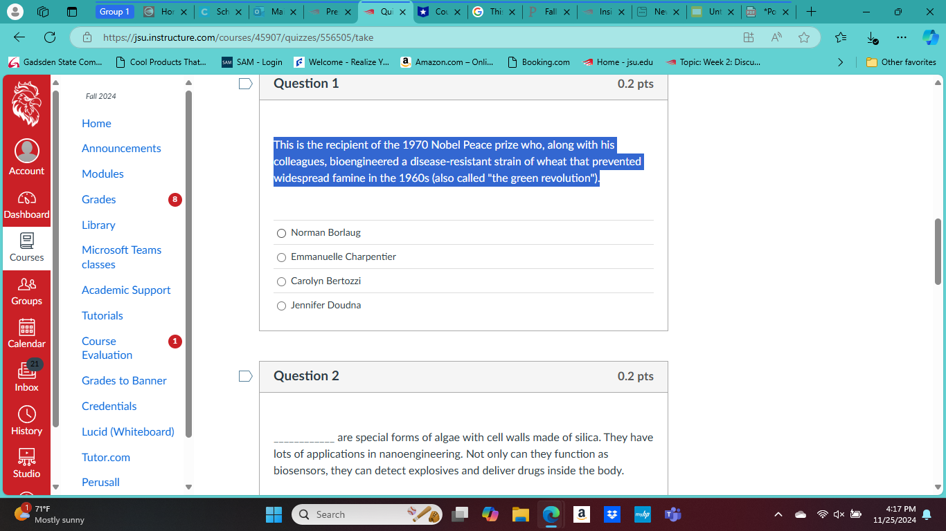The image size is (946, 531).
Task: Click the Windows taskbar Search box
Action: click(x=367, y=514)
